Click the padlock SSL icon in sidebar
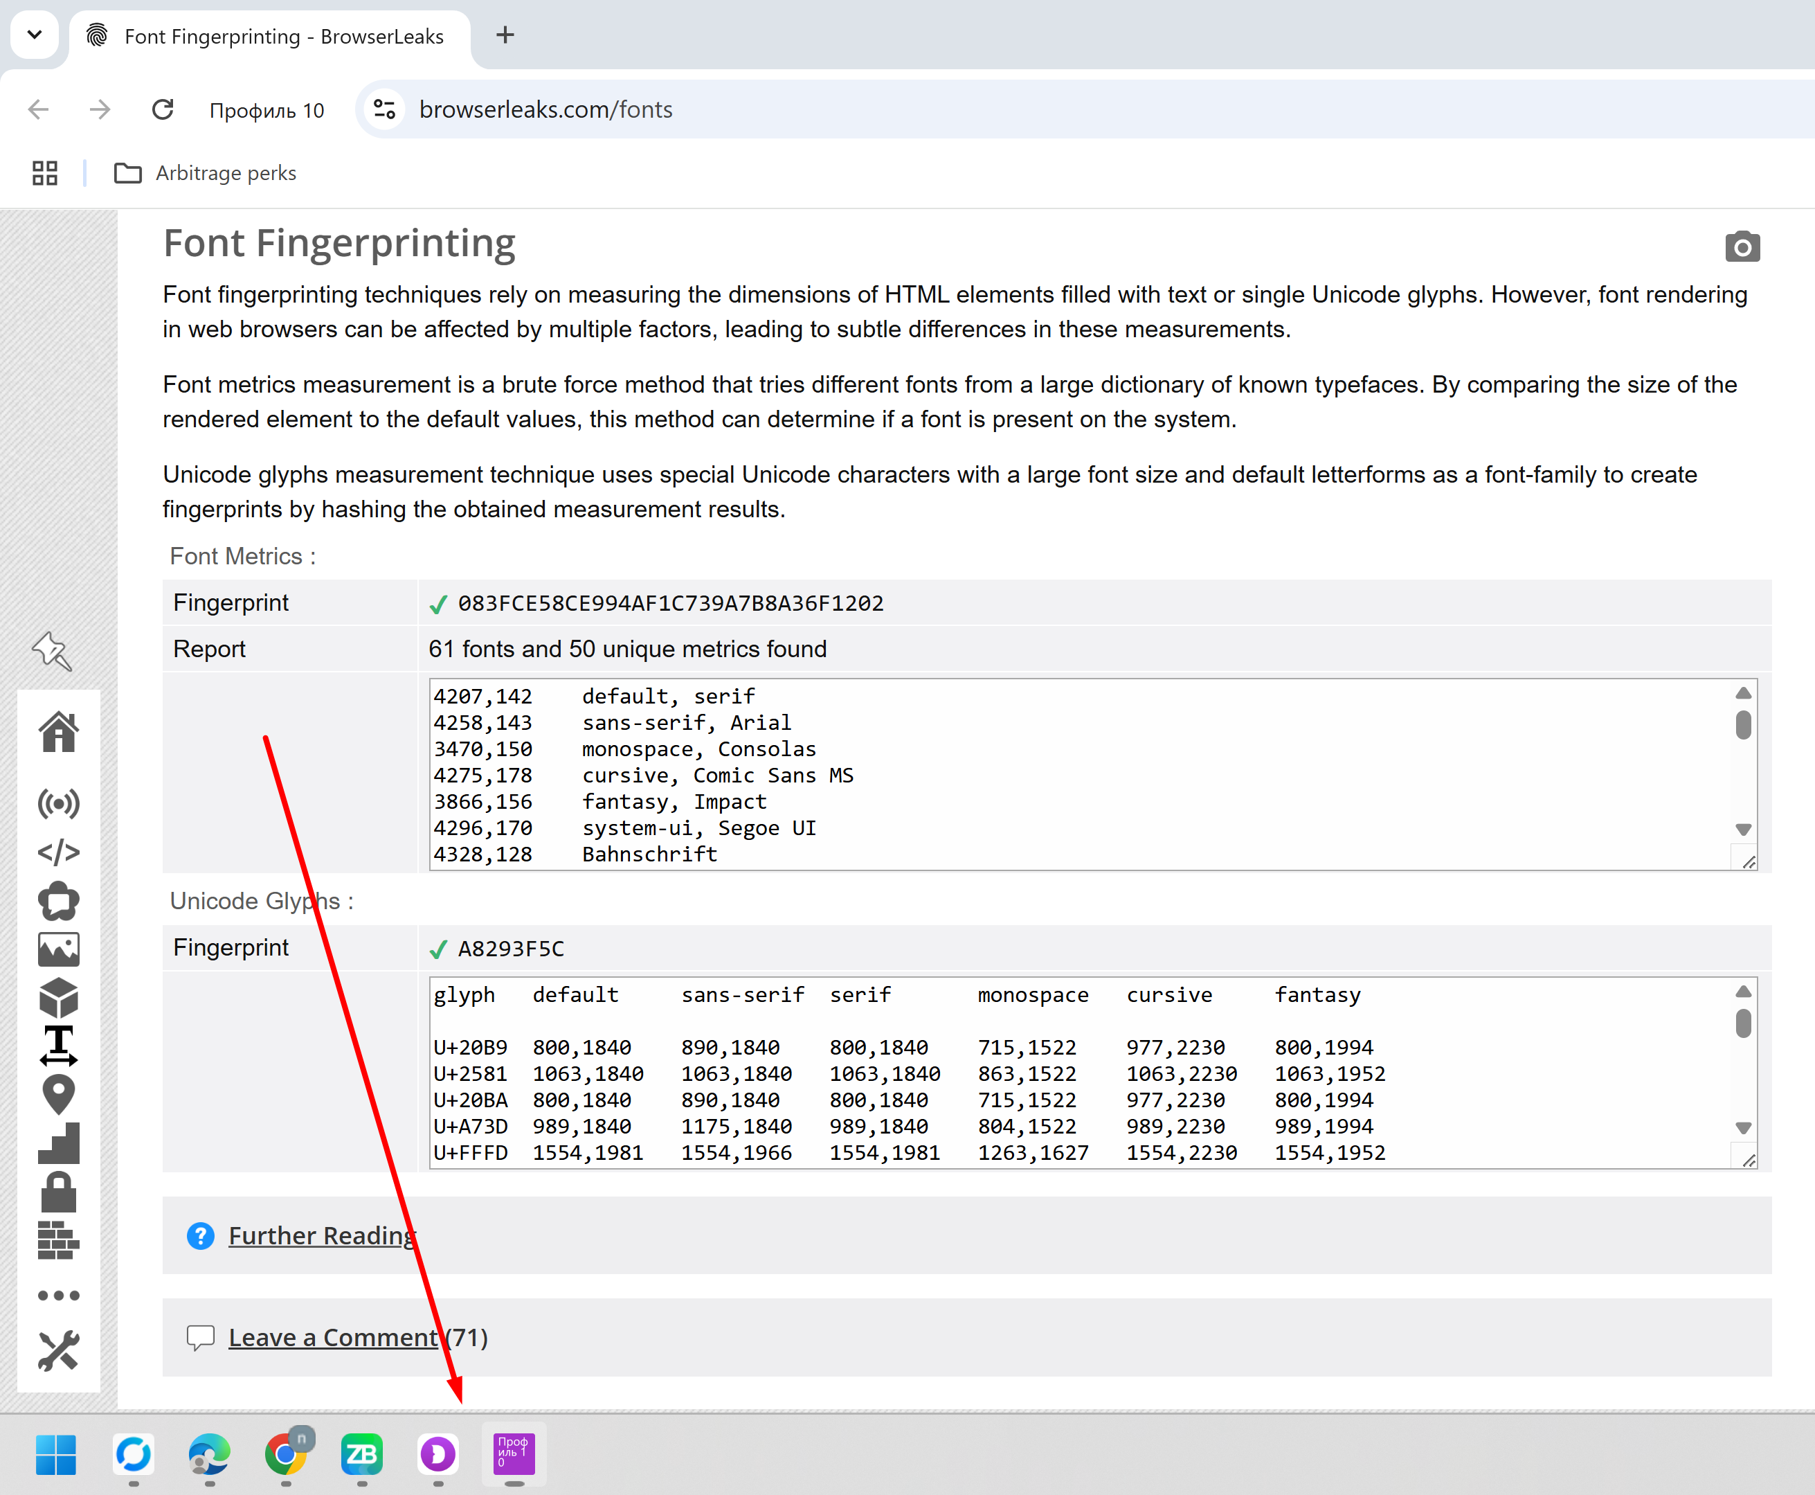Screen dimensions: 1815x1495 [57, 1192]
